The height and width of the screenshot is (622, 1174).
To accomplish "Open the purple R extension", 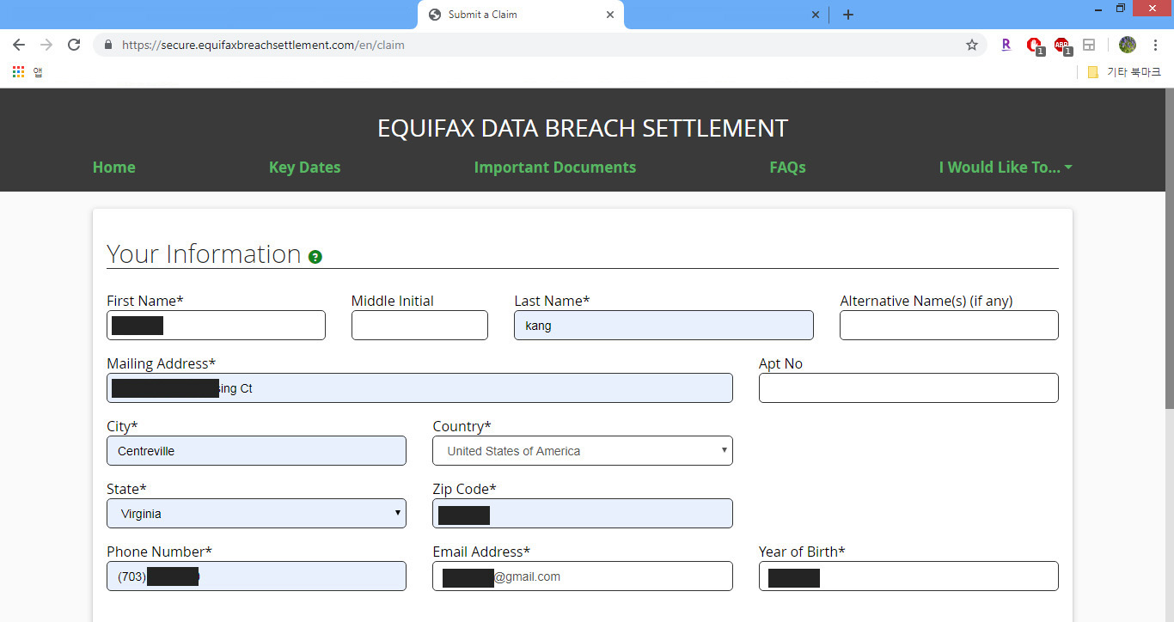I will pos(1006,45).
